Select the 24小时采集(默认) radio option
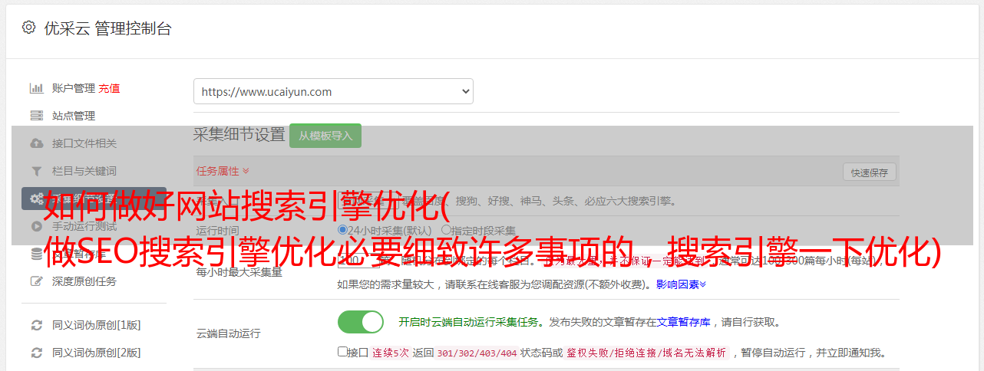This screenshot has height=371, width=984. click(342, 229)
